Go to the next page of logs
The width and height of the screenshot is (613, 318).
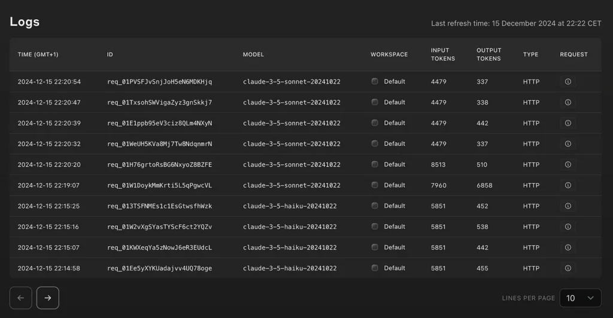click(x=48, y=298)
